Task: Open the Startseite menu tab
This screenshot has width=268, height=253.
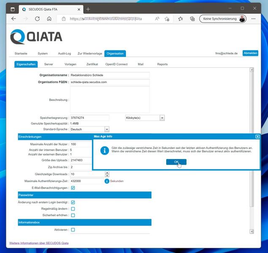Action: tap(21, 54)
